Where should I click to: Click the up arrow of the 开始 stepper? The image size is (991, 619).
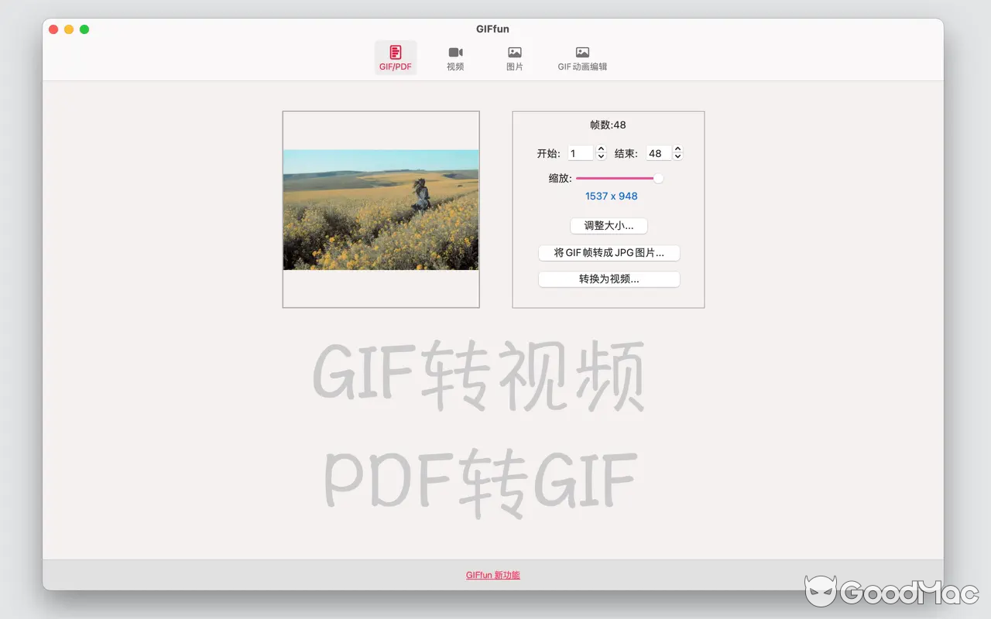tap(600, 149)
